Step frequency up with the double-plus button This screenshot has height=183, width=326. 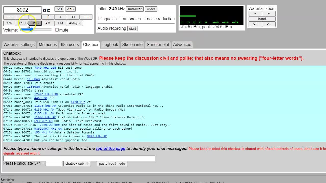[x=73, y=17]
